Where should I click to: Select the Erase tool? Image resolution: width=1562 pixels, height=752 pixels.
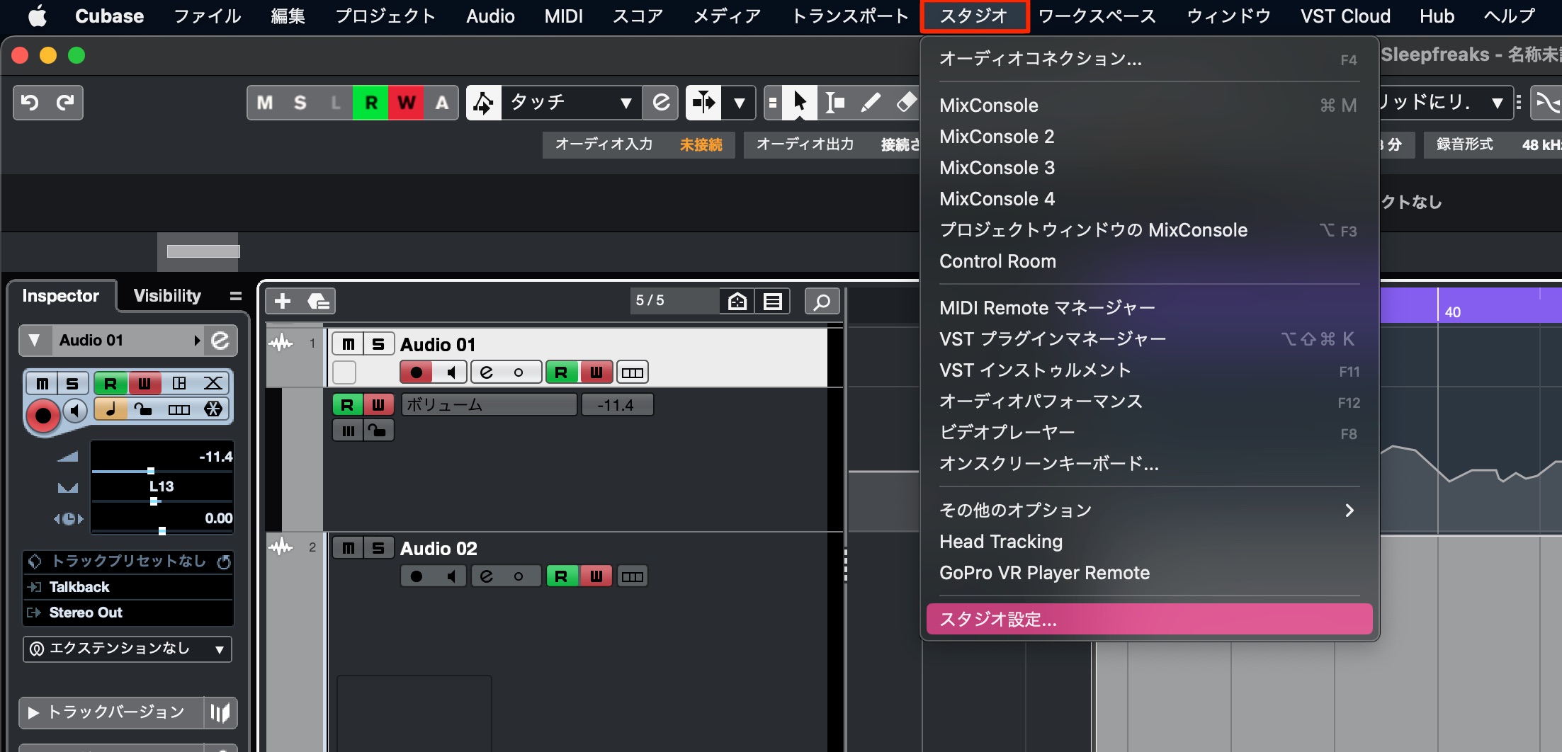pos(906,103)
